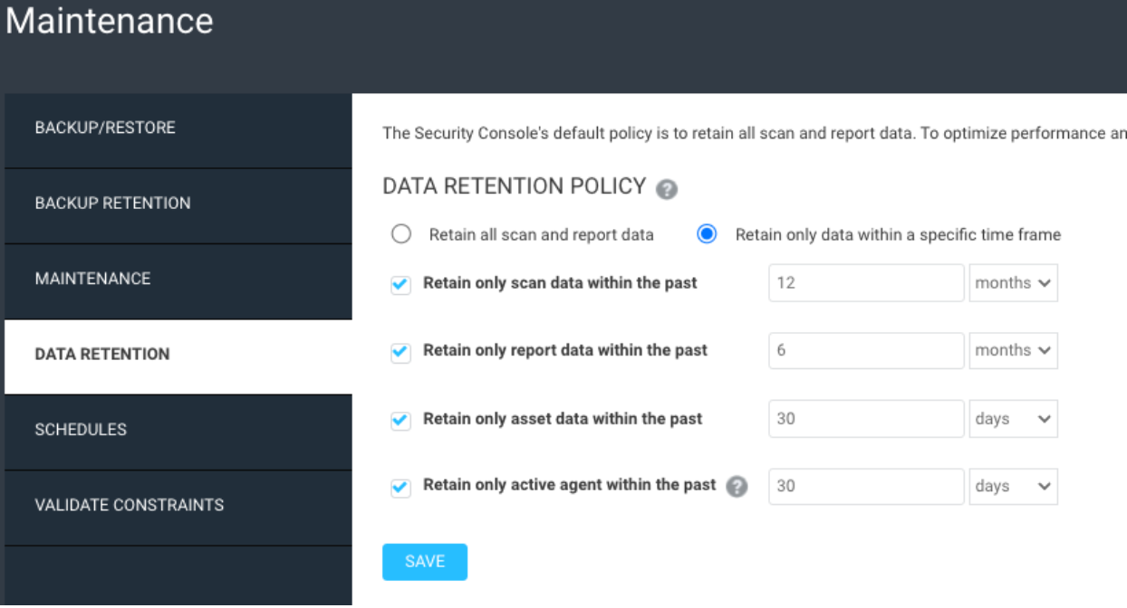Click report data retention value field
The height and width of the screenshot is (608, 1127).
[866, 351]
